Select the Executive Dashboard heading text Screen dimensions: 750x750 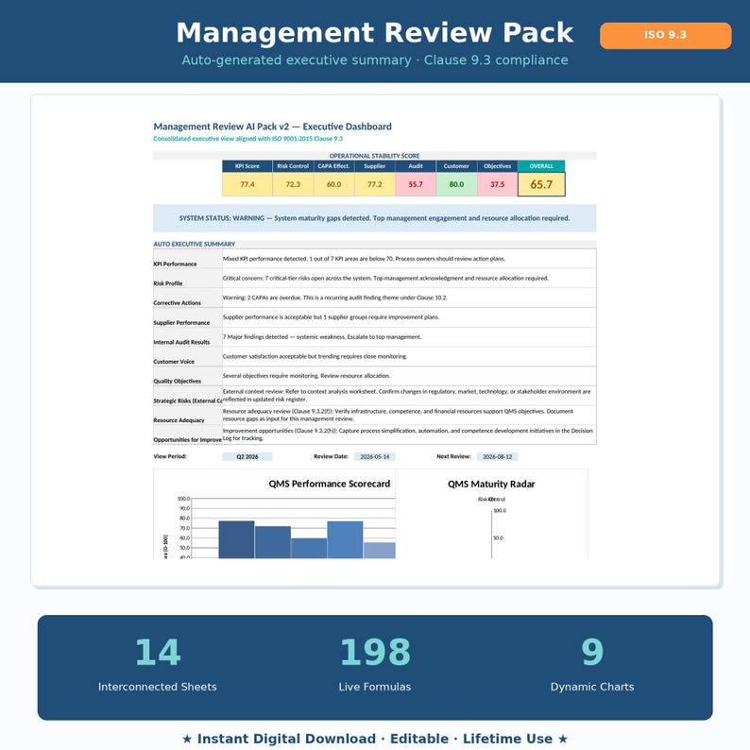272,127
